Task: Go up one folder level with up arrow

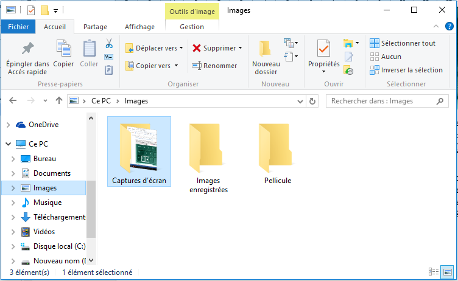Action: tap(59, 101)
